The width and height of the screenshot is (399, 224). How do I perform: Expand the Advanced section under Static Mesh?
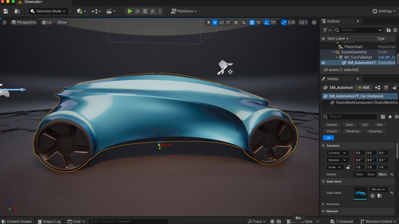pyautogui.click(x=323, y=204)
